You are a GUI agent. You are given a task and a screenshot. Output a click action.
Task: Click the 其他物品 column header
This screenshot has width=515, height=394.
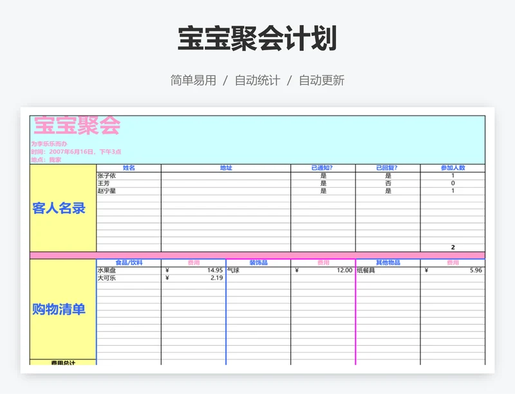[388, 263]
